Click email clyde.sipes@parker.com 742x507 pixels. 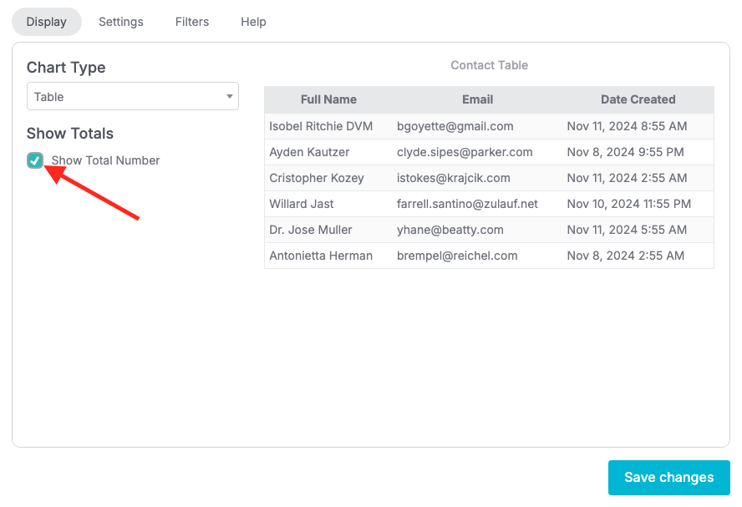point(465,152)
